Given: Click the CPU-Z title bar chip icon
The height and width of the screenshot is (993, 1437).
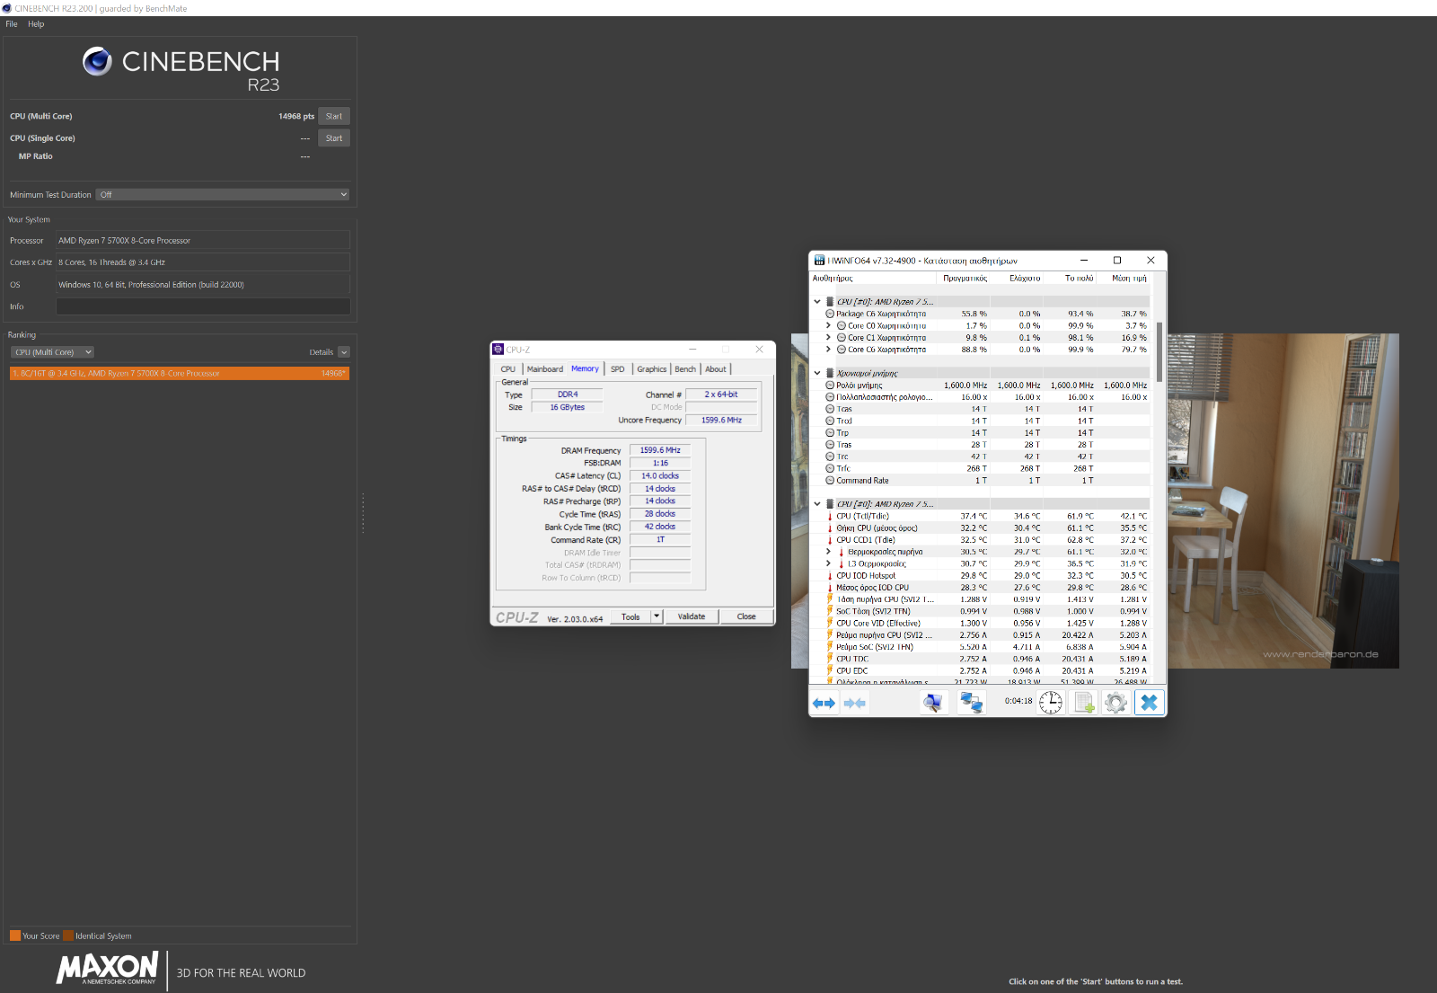Looking at the screenshot, I should point(498,350).
